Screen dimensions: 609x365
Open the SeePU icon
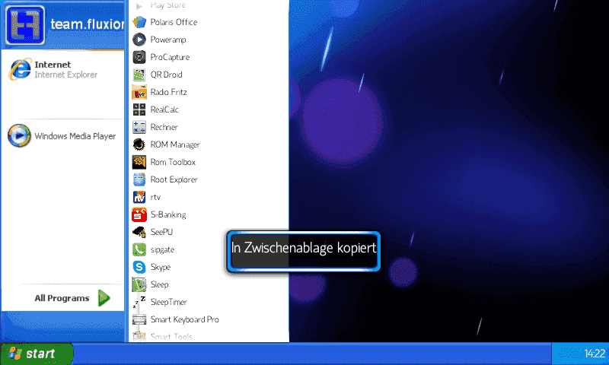pyautogui.click(x=139, y=232)
